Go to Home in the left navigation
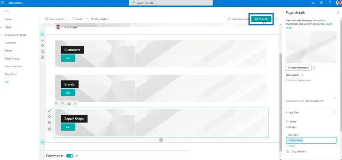The height and width of the screenshot is (160, 342). (x=8, y=19)
